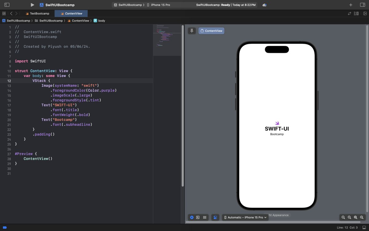Click the Image(systemName: "swift") line
The height and width of the screenshot is (231, 369).
point(70,86)
